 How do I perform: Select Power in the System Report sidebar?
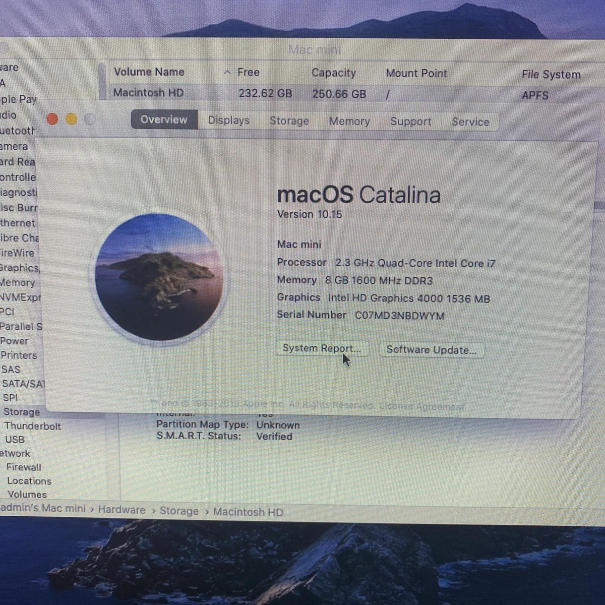point(15,341)
